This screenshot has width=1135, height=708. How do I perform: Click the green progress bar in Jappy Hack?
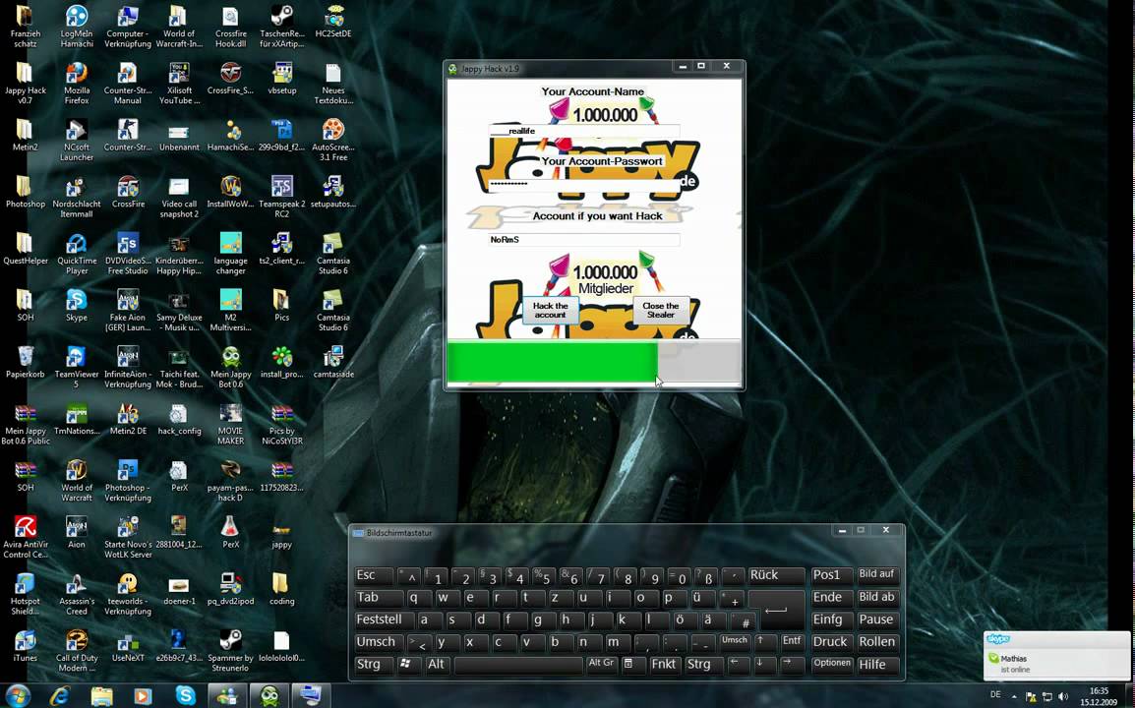pos(553,361)
